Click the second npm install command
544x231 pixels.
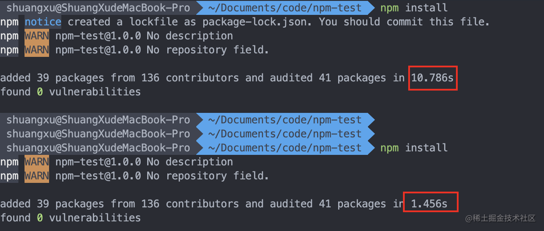tap(414, 148)
